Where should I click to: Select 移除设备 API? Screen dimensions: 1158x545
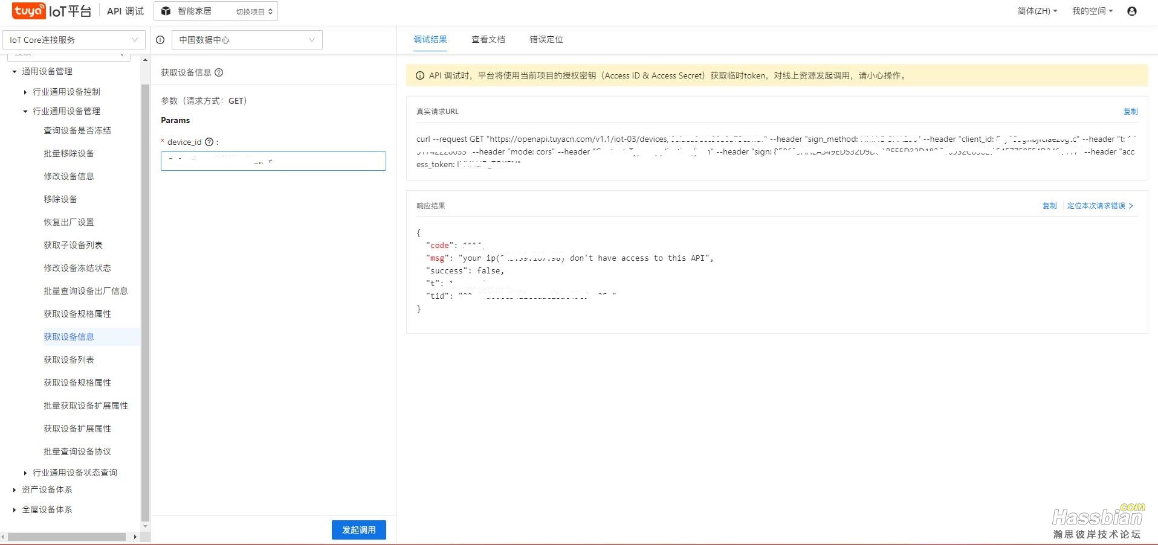click(x=60, y=199)
